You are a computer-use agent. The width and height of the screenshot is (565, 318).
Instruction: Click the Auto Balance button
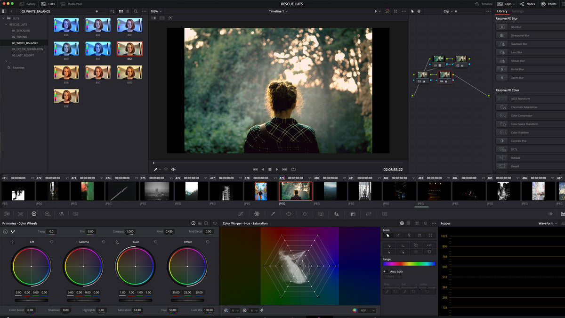click(5, 232)
